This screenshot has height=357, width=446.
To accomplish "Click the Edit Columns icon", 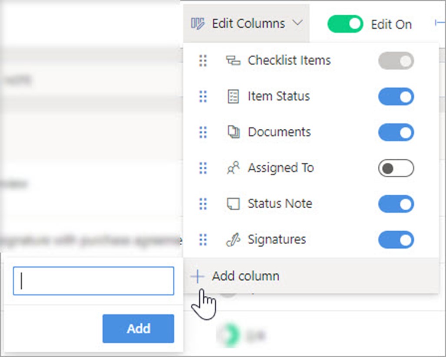I will coord(199,23).
